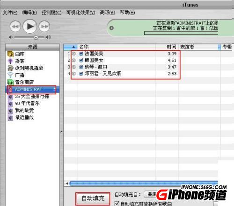234x206 pixels.
Task: Click sync status icon on row 2
Action: [74, 60]
